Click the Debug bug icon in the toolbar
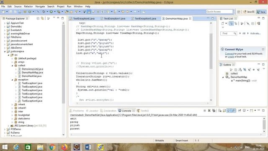The image size is (268, 151). (44, 12)
